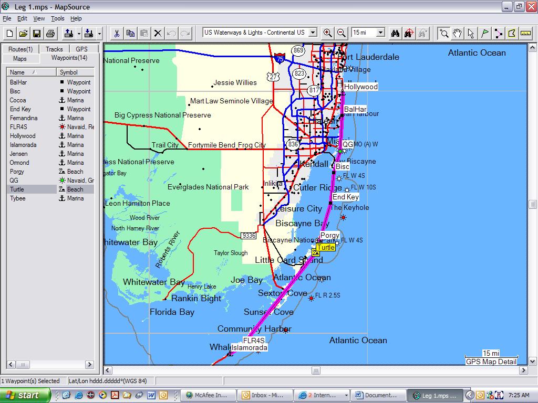The height and width of the screenshot is (403, 538).
Task: Click the Undo arrow icon
Action: coord(172,33)
